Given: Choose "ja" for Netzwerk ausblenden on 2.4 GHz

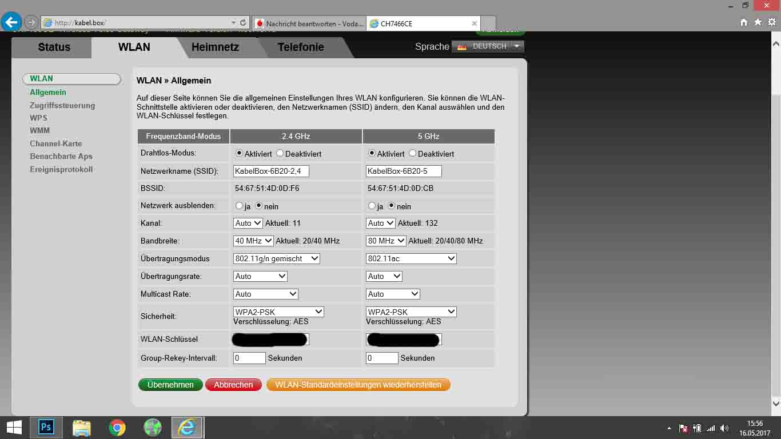Looking at the screenshot, I should 238,206.
